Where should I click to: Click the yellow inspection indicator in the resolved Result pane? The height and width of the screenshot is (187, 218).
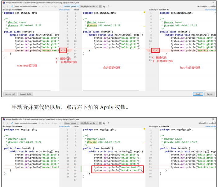coord(144,129)
